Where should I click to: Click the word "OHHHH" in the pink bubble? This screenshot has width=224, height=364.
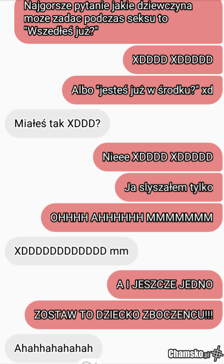[69, 218]
